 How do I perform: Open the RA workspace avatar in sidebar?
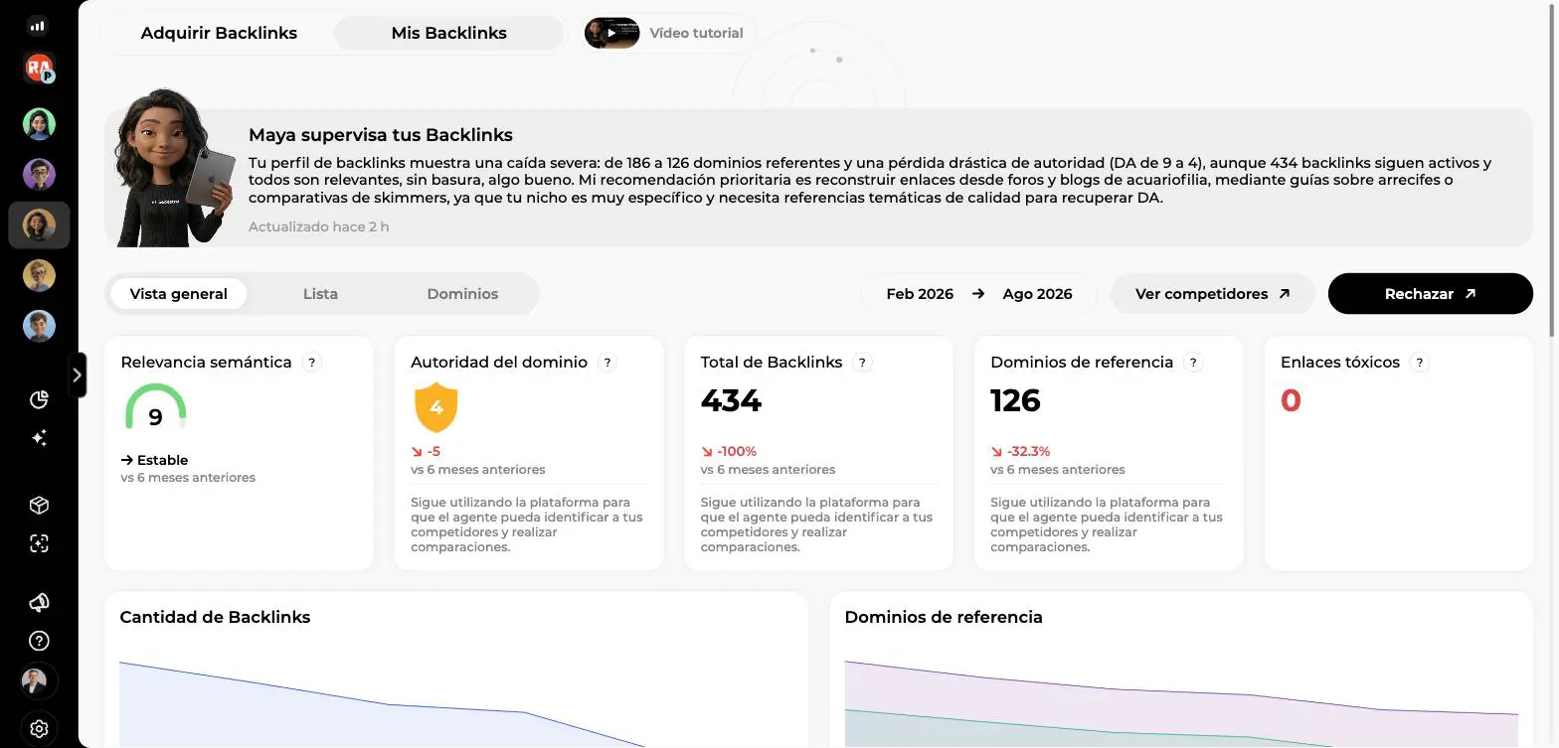click(39, 69)
